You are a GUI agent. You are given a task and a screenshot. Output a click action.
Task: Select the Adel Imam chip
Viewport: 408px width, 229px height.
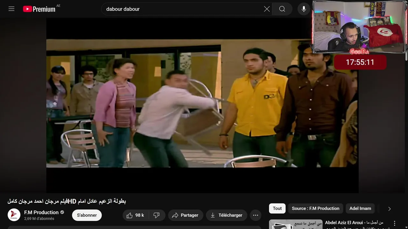click(360, 208)
